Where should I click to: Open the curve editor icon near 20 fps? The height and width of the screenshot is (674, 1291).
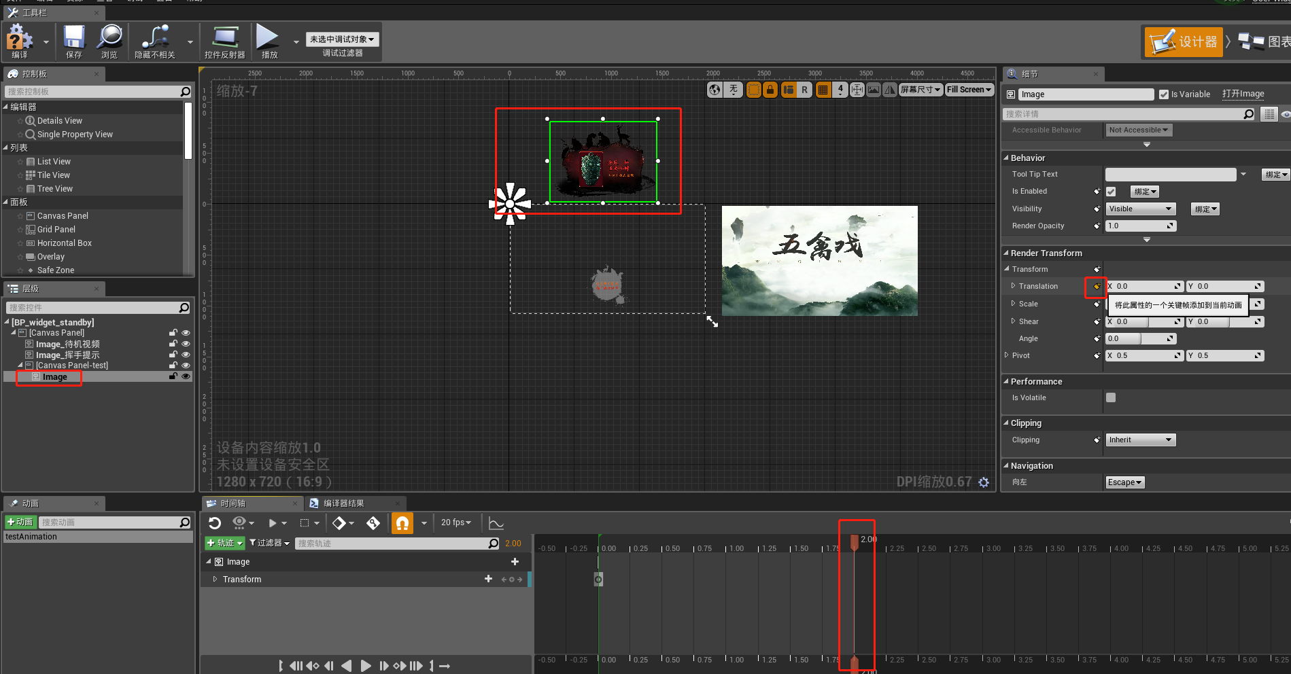point(496,522)
